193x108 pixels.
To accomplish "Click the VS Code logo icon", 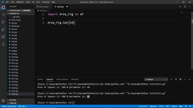I will tap(2, 2).
